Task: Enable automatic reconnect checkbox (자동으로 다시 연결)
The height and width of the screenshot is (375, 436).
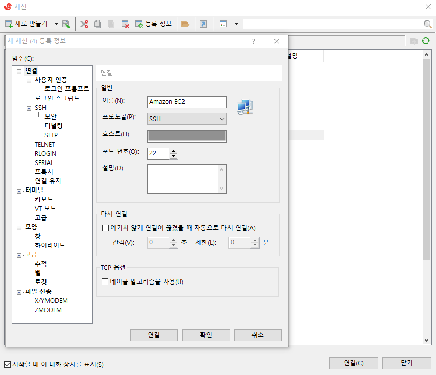Action: click(105, 228)
